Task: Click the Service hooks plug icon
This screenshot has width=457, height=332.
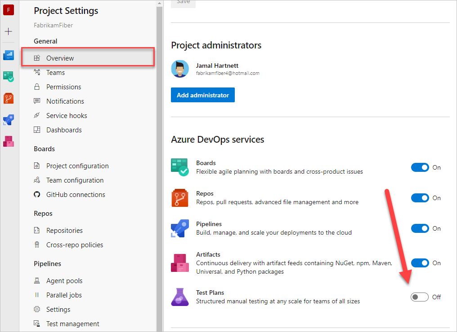Action: tap(37, 115)
